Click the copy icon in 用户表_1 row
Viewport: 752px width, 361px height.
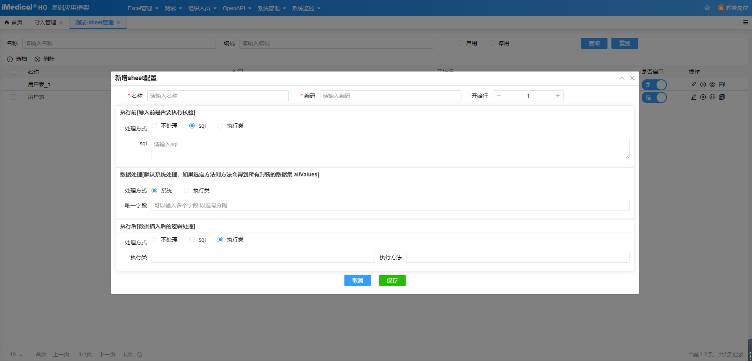722,84
